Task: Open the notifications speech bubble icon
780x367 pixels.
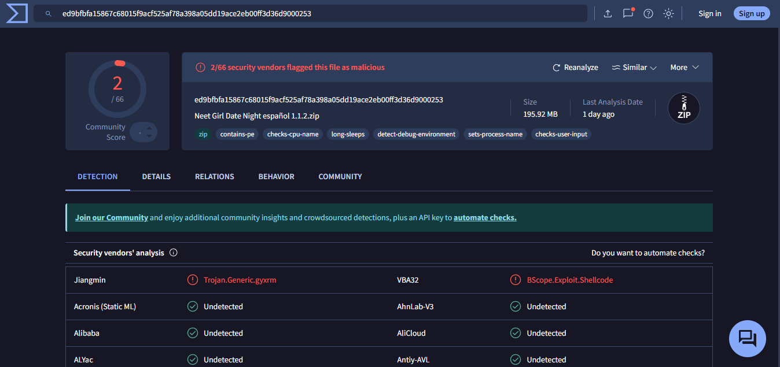Action: point(628,13)
